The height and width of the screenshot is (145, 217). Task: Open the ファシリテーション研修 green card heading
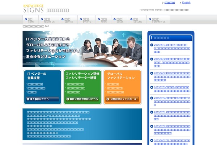click(x=82, y=76)
